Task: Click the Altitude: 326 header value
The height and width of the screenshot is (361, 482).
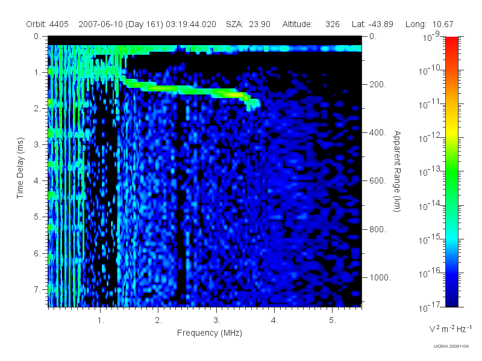Action: pyautogui.click(x=311, y=24)
